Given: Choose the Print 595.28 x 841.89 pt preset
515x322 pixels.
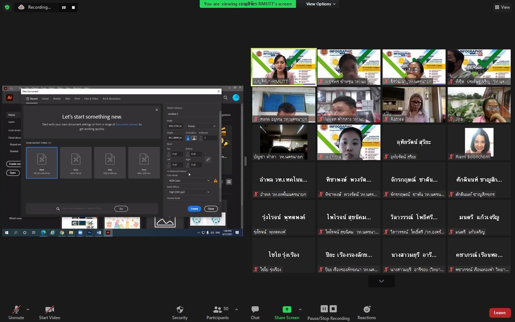Looking at the screenshot, I should click(42, 163).
